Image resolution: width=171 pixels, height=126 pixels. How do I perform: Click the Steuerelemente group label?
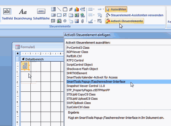(x=60, y=26)
